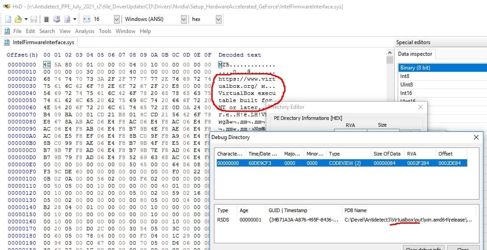This screenshot has width=487, height=250.
Task: Open the Edit menu
Action: 30,31
